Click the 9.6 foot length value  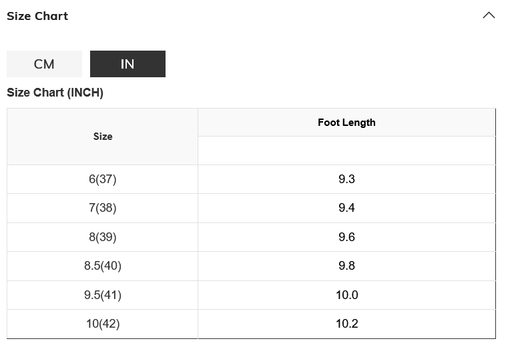click(346, 237)
